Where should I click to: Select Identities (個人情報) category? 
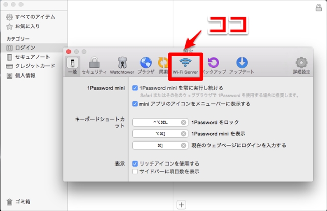pyautogui.click(x=21, y=75)
